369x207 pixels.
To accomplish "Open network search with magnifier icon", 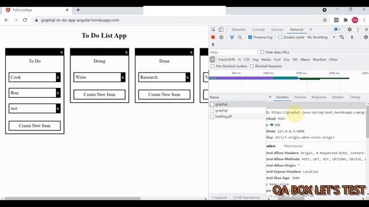I will [x=240, y=37].
